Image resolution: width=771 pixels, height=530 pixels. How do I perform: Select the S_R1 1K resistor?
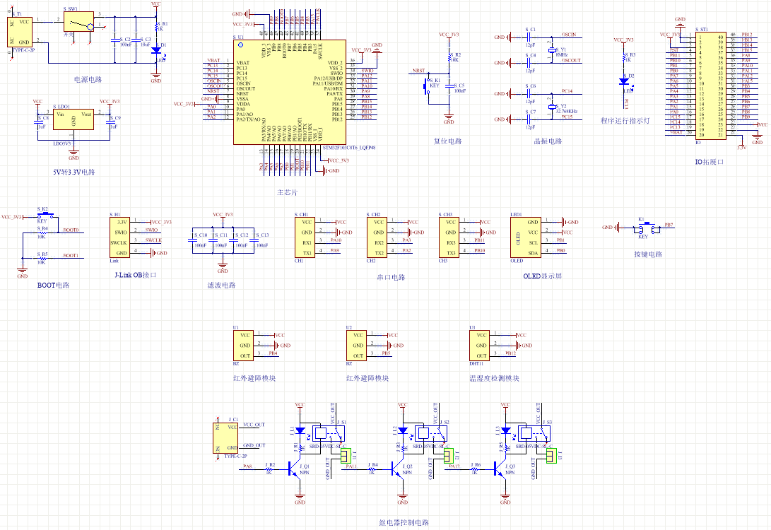pyautogui.click(x=156, y=27)
